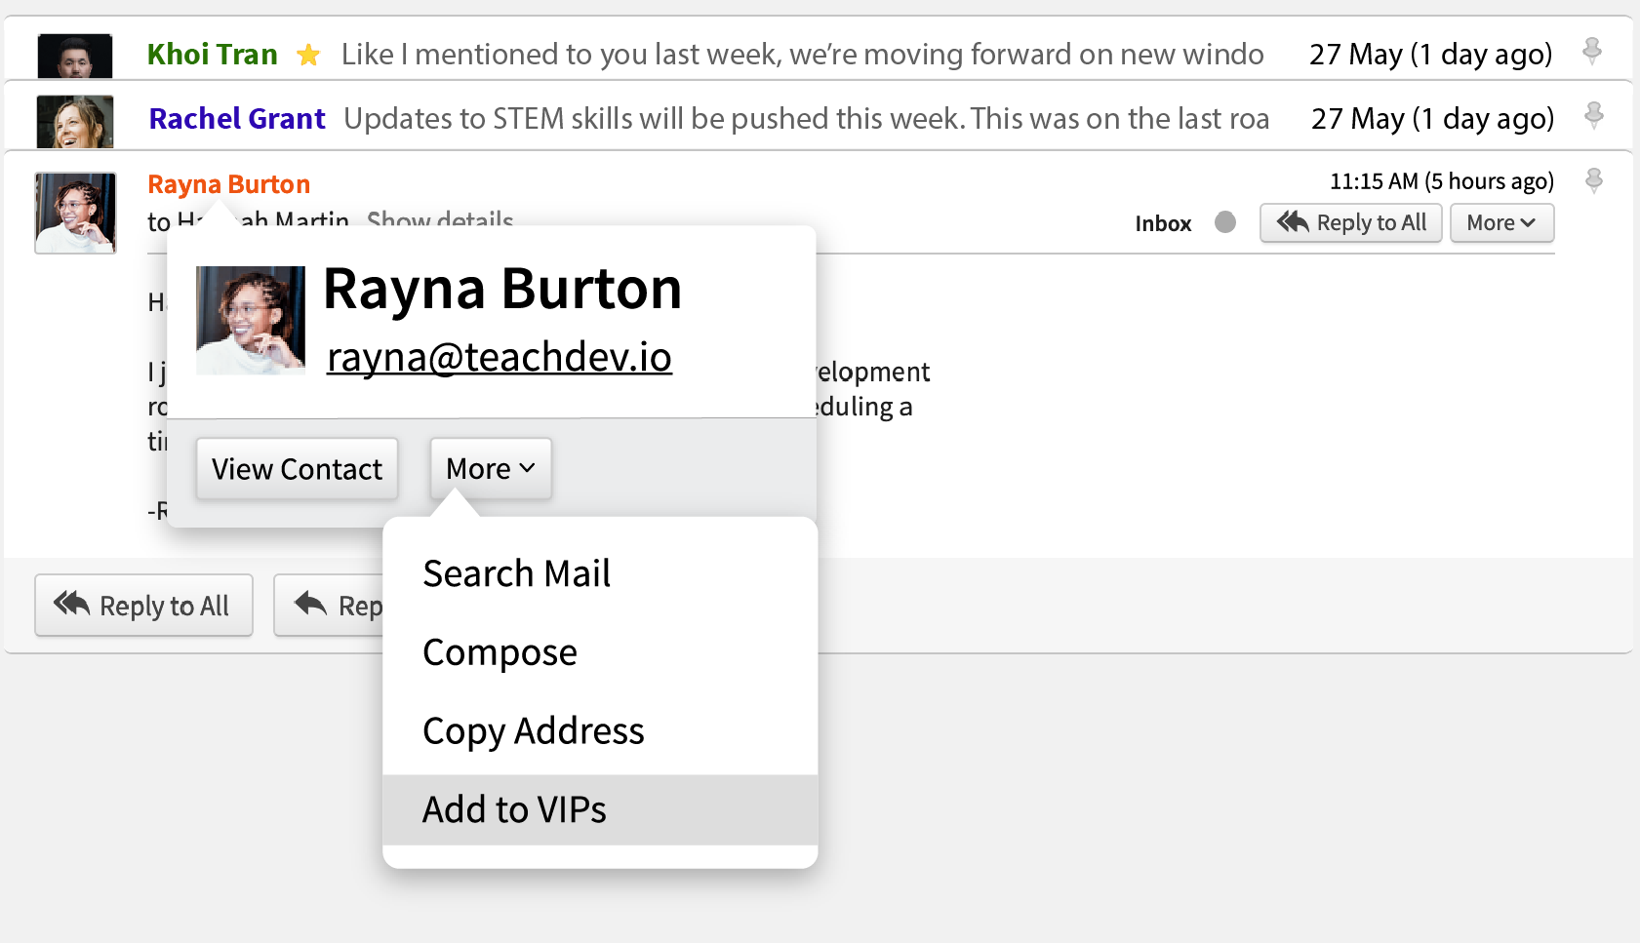This screenshot has height=943, width=1640.
Task: Click Rayna Burton's avatar in the message header
Action: 75,213
